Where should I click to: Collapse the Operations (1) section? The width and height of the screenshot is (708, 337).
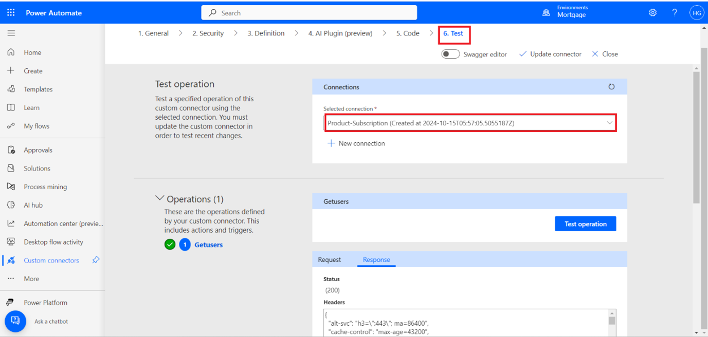click(x=160, y=199)
